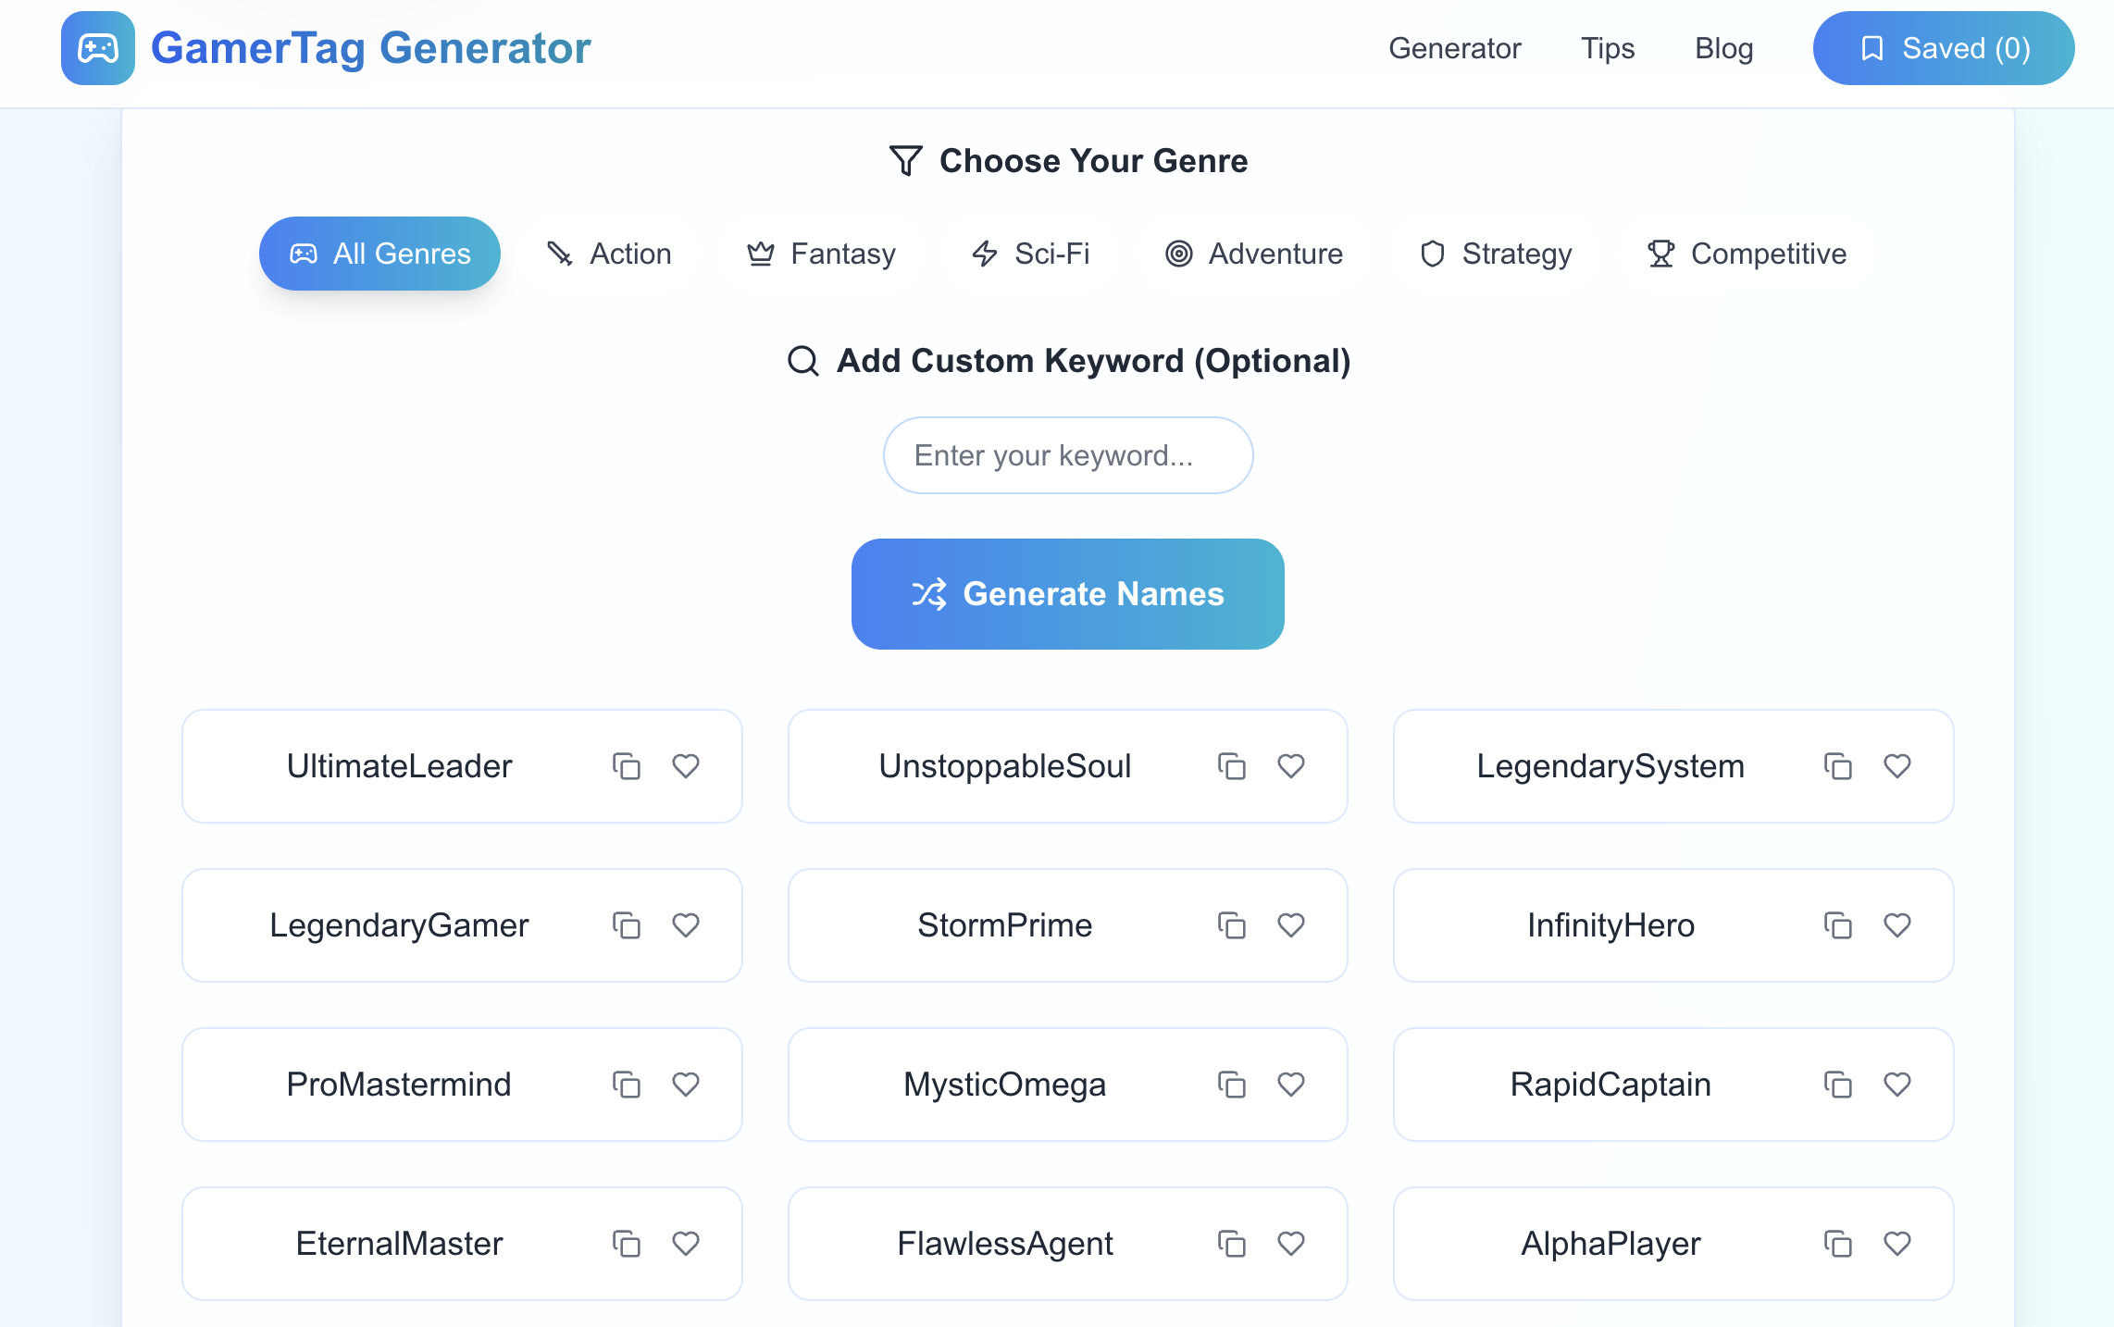Select the Competitive genre filter
The width and height of the screenshot is (2114, 1327).
pos(1747,253)
